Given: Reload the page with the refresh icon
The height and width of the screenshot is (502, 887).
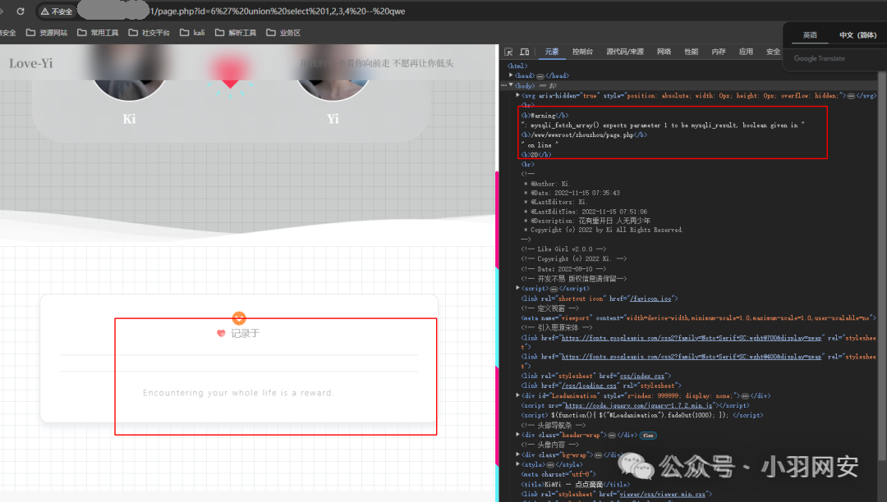Looking at the screenshot, I should [21, 11].
